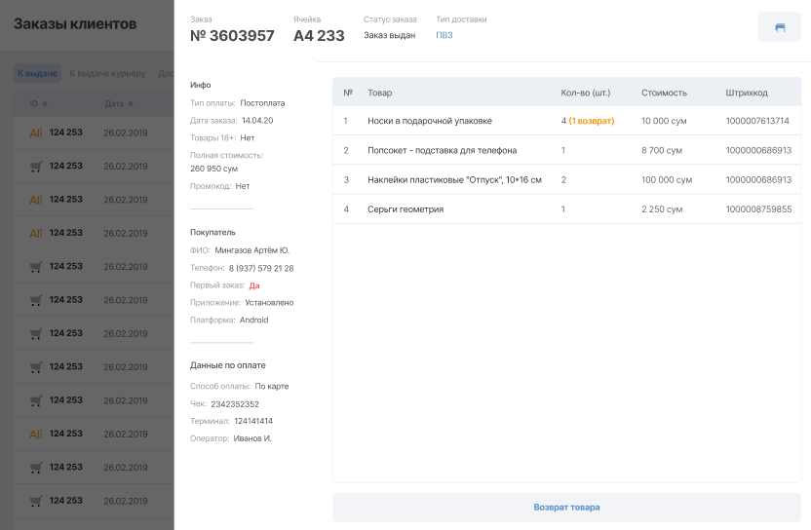The width and height of the screenshot is (811, 530).
Task: Click the orange (1 возврат) label
Action: click(592, 121)
